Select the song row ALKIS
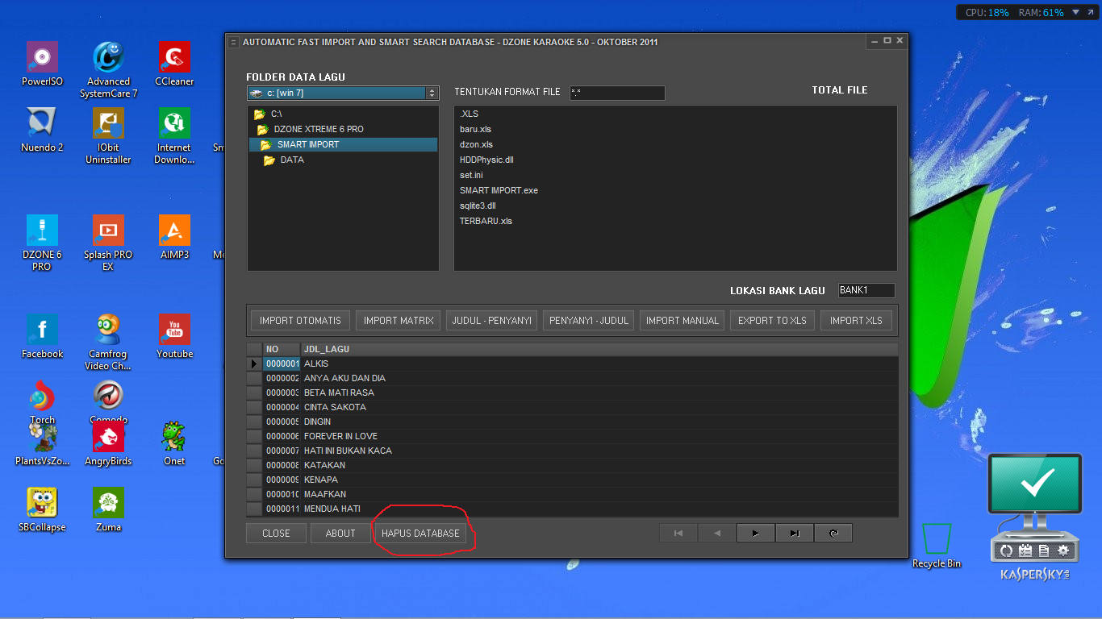 573,364
